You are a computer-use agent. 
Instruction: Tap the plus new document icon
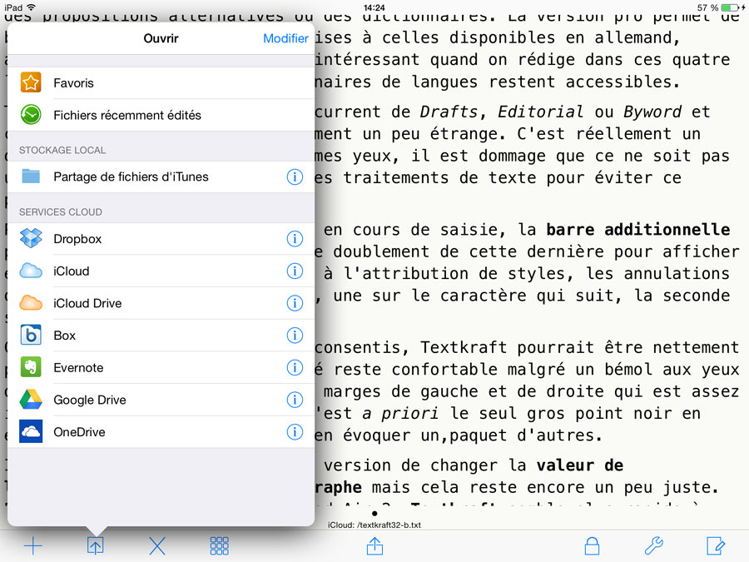33,545
